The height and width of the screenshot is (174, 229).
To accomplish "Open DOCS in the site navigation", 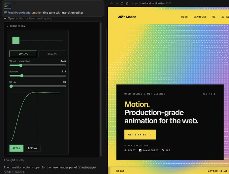I will (x=184, y=17).
